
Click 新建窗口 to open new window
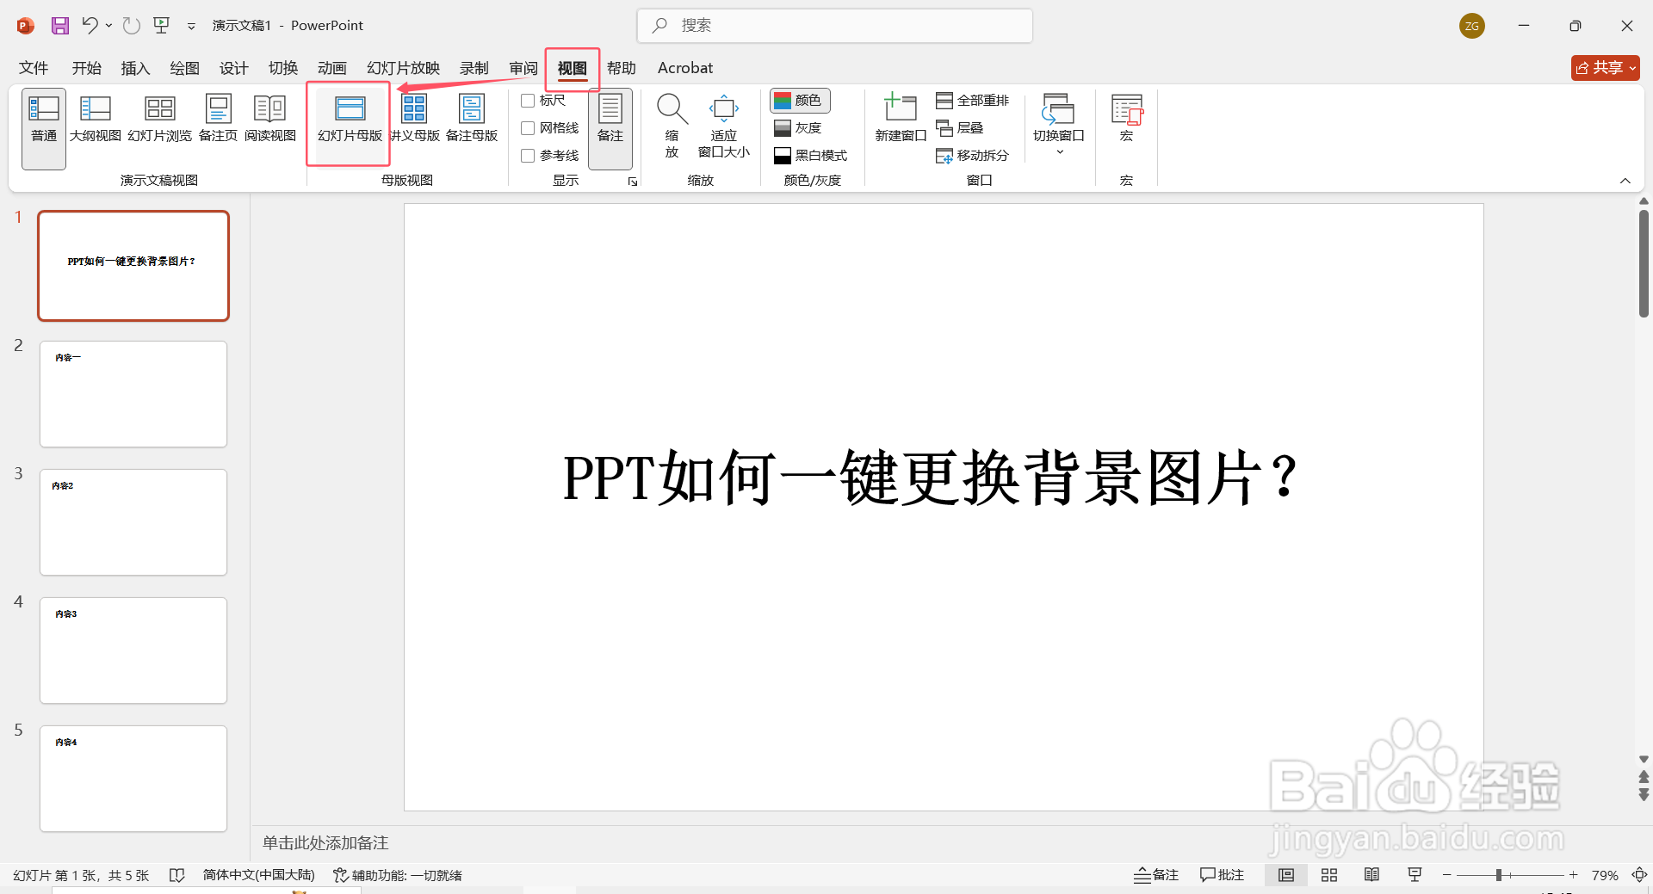900,120
